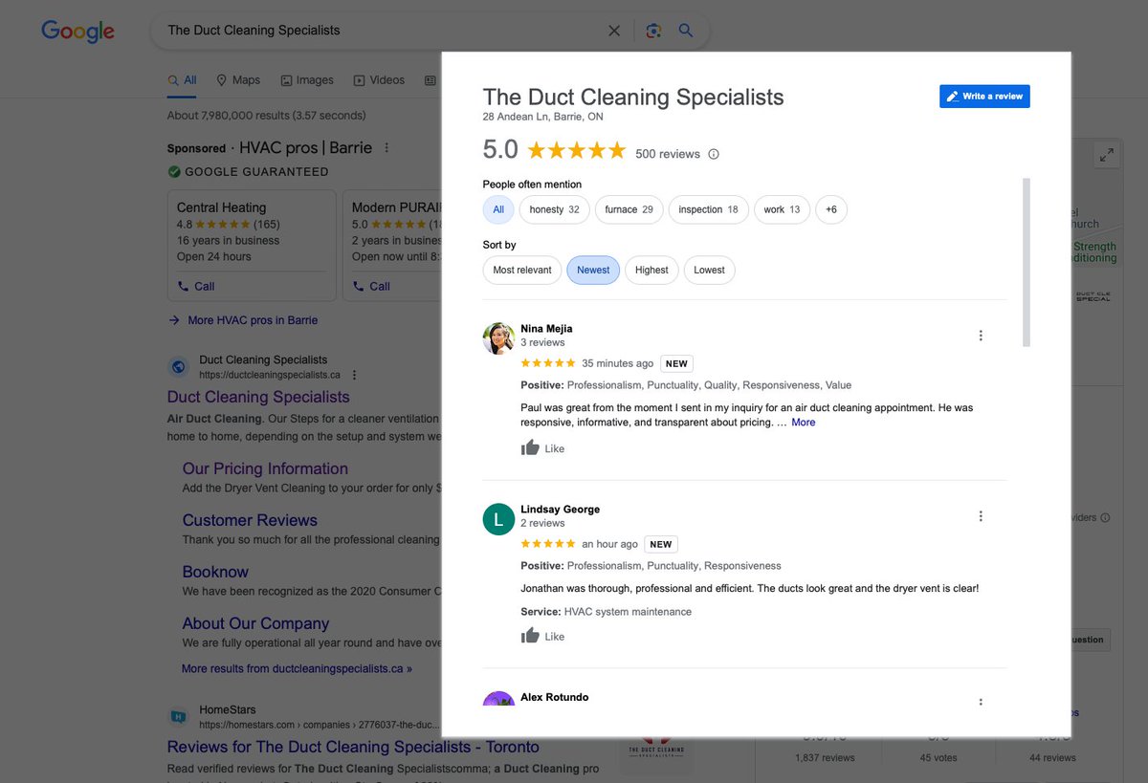Click the HomeStars site favicon

pos(178,715)
